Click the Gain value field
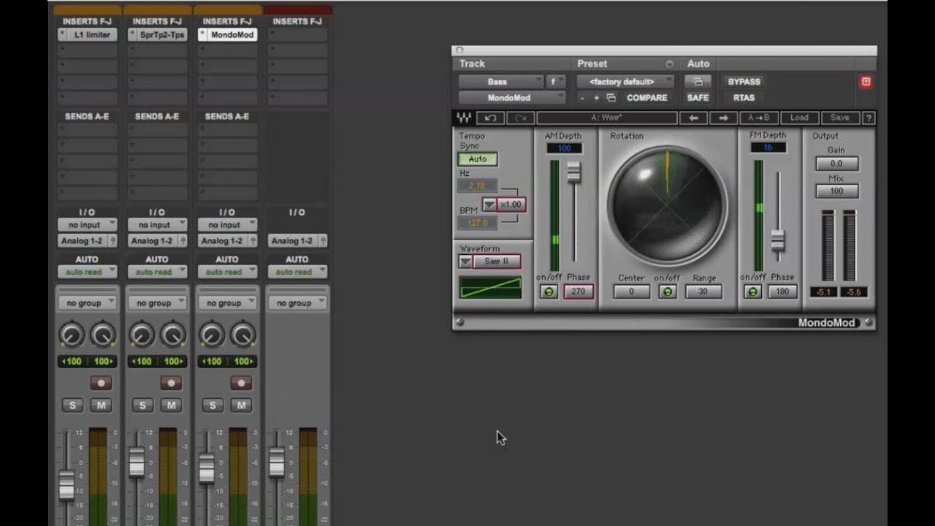 tap(836, 164)
